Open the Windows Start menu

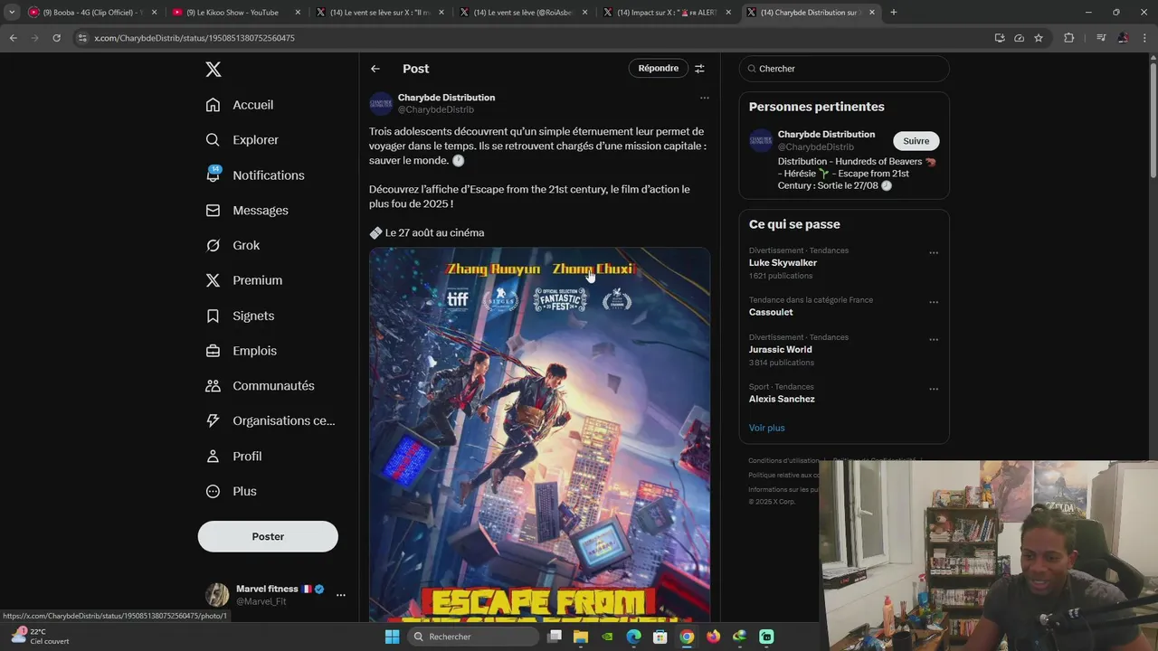pos(392,637)
